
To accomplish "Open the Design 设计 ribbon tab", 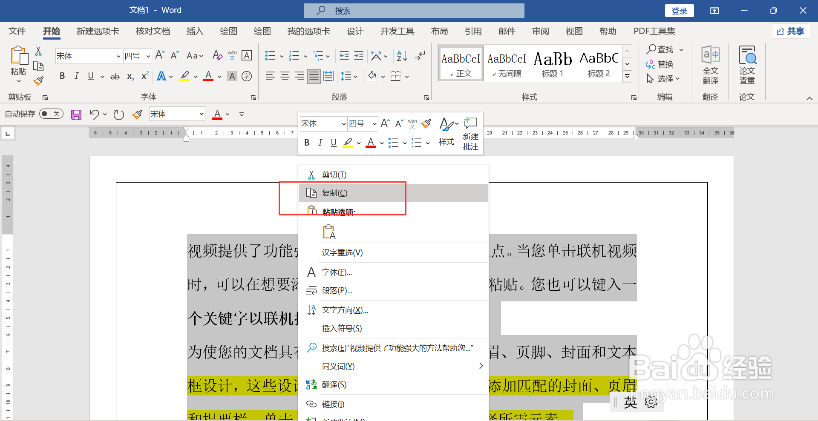I will tap(355, 31).
